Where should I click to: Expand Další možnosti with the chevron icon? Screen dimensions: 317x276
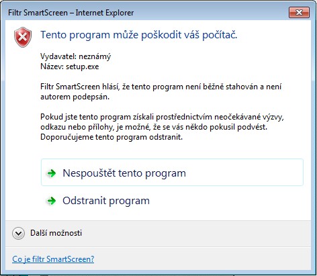click(18, 234)
